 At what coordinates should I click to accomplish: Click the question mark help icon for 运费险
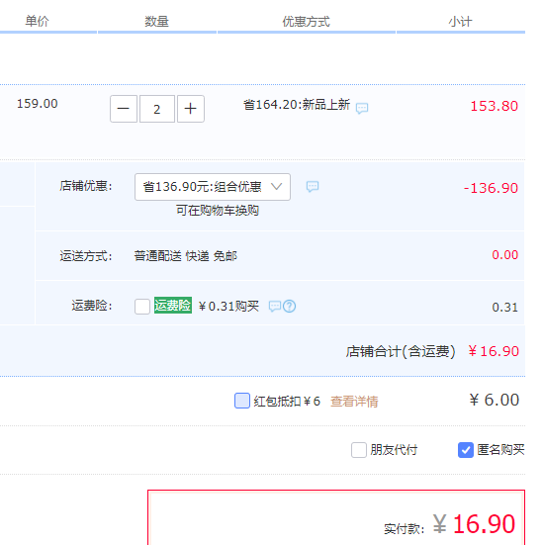tap(289, 307)
